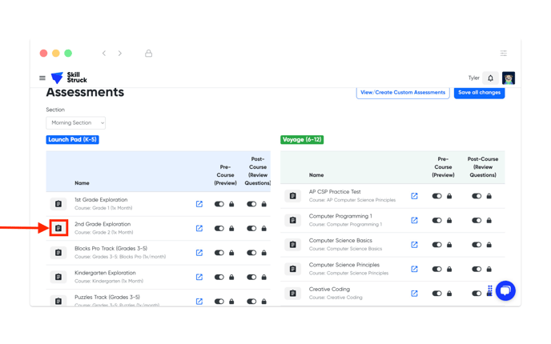Image resolution: width=551 pixels, height=344 pixels.
Task: Click clipboard icon for 2nd Grade Exploration
Action: (58, 228)
